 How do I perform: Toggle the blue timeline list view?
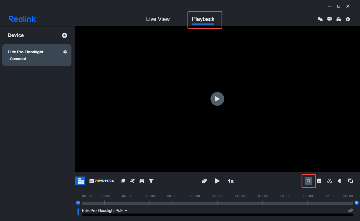click(80, 181)
